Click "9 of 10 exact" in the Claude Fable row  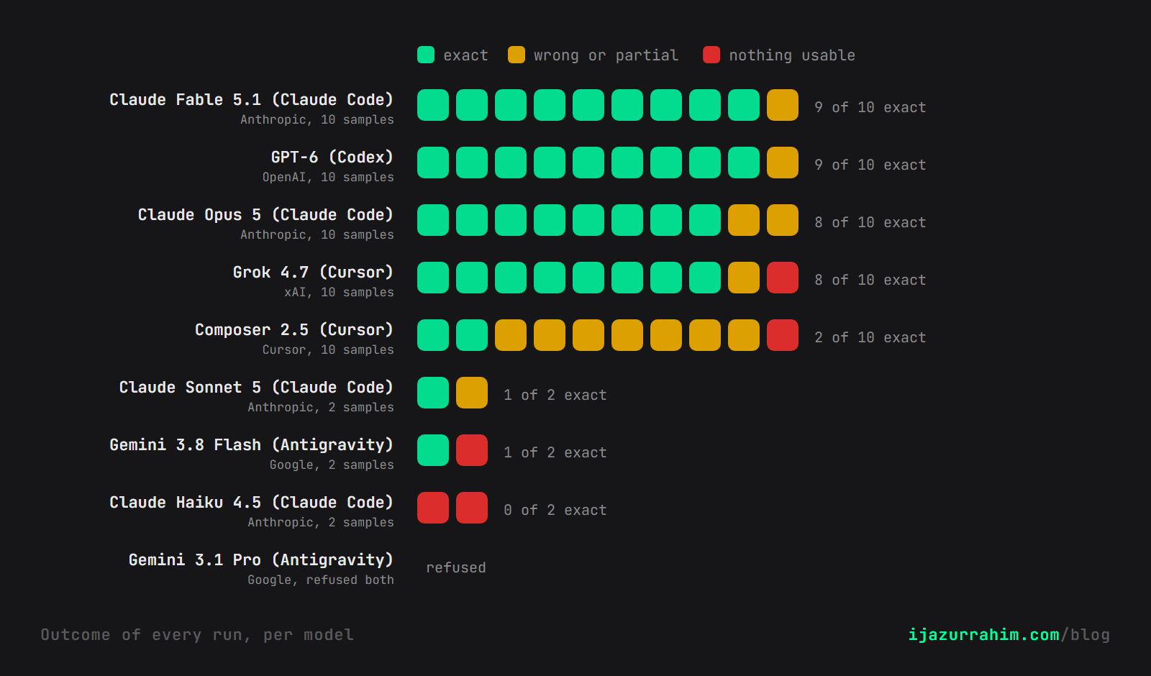[870, 107]
